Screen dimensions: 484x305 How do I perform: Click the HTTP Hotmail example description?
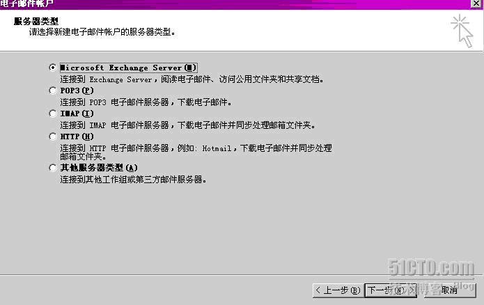[x=196, y=152]
